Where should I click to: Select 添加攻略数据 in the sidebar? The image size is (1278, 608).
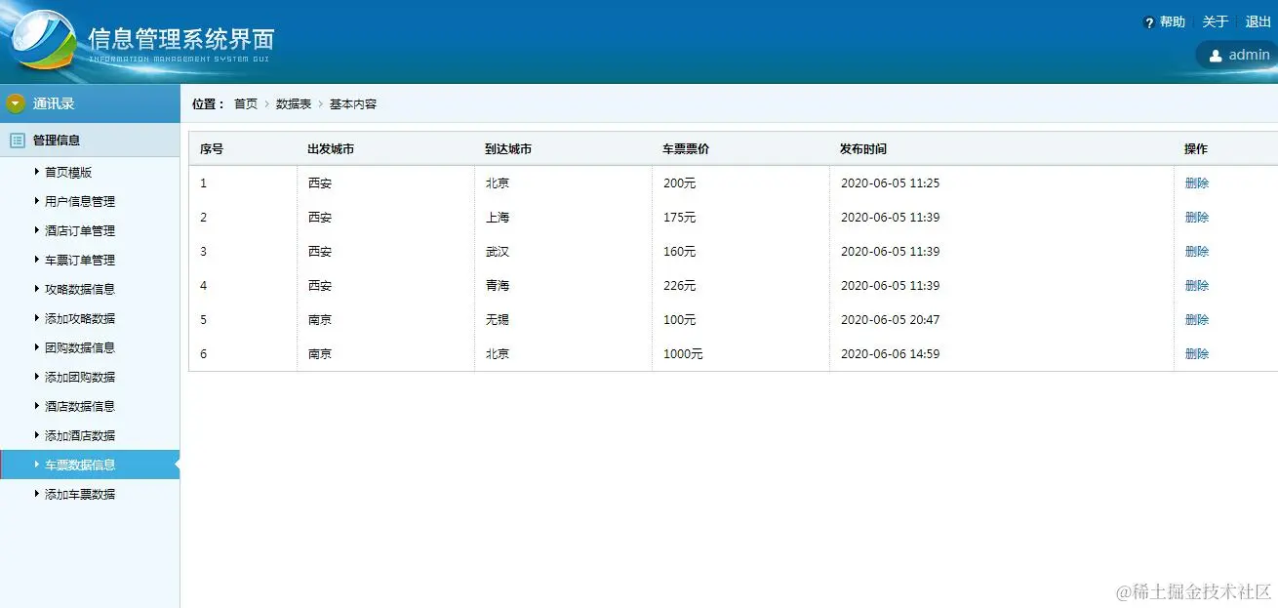point(80,319)
